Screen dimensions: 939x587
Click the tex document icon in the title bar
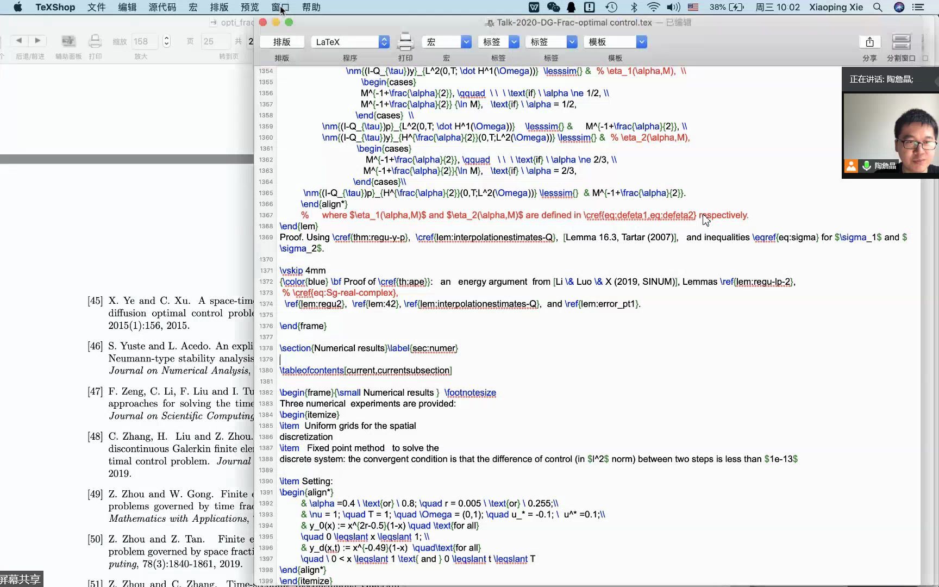[x=490, y=23]
